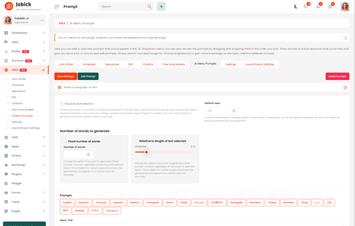Screen dimensions: 355x226
Task: Select Relative to length of text selected
Action: (x=136, y=141)
